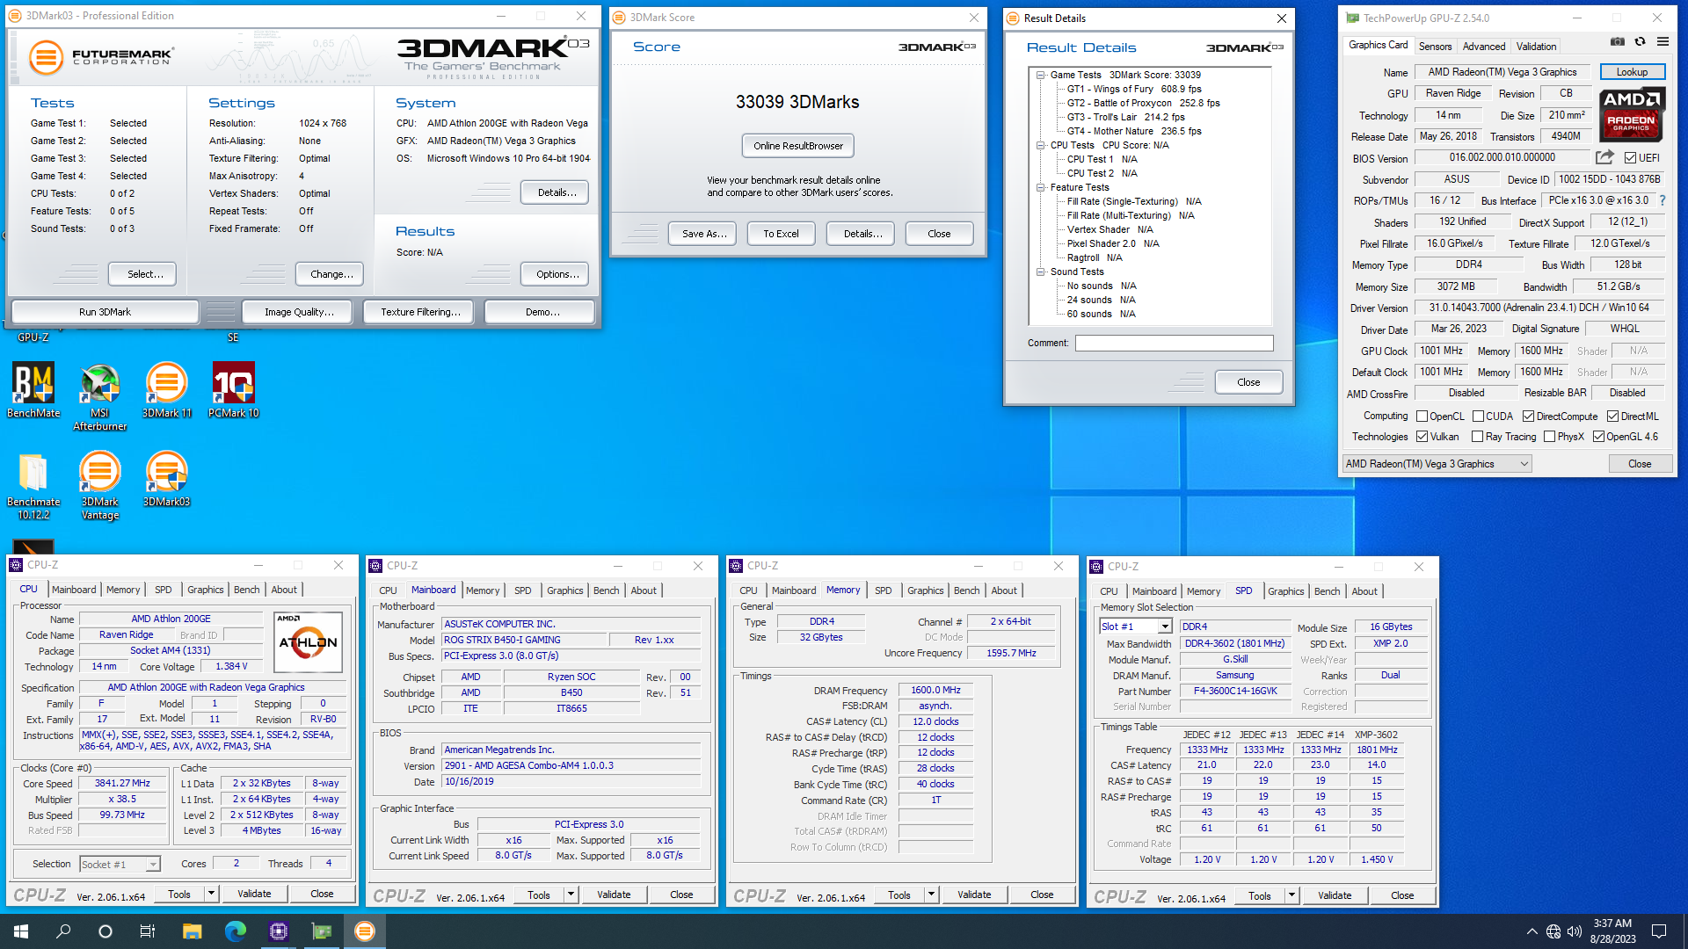This screenshot has height=949, width=1688.
Task: Open Tools dropdown arrow in CPU-Z Mainboard window
Action: pyautogui.click(x=571, y=895)
